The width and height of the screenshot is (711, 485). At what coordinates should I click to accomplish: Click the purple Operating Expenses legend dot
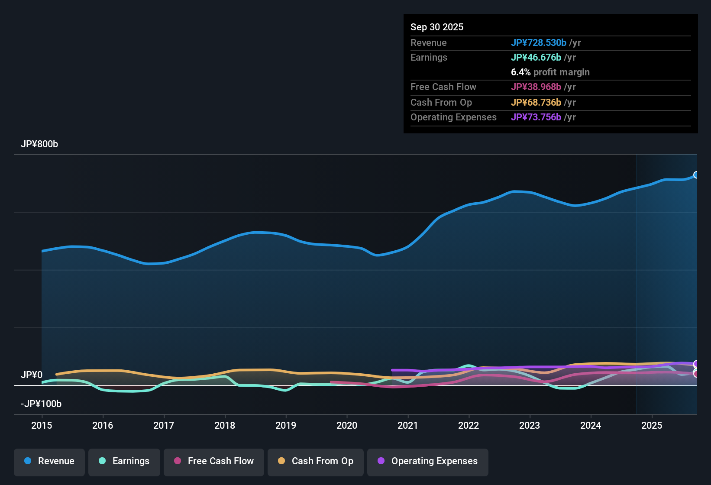[x=381, y=461]
